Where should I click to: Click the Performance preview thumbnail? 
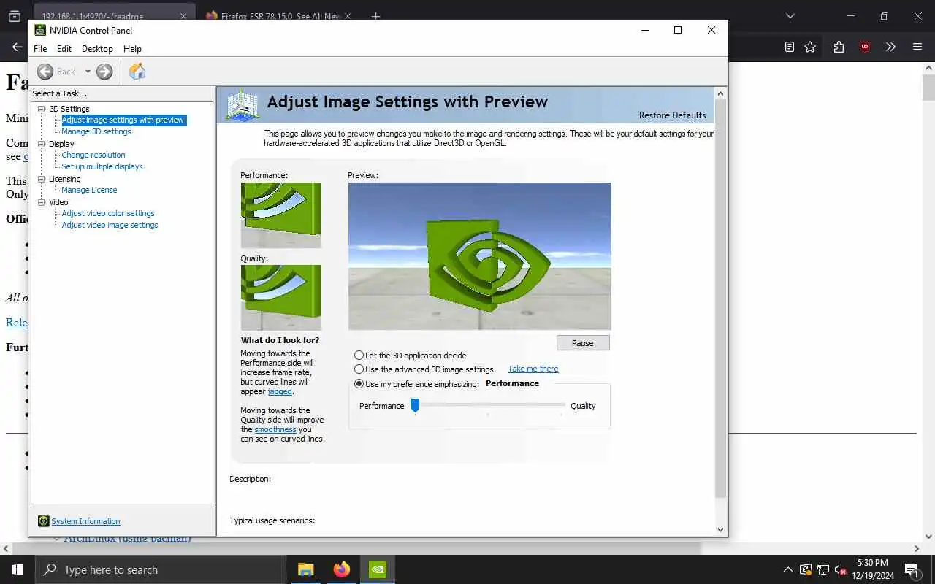[281, 215]
